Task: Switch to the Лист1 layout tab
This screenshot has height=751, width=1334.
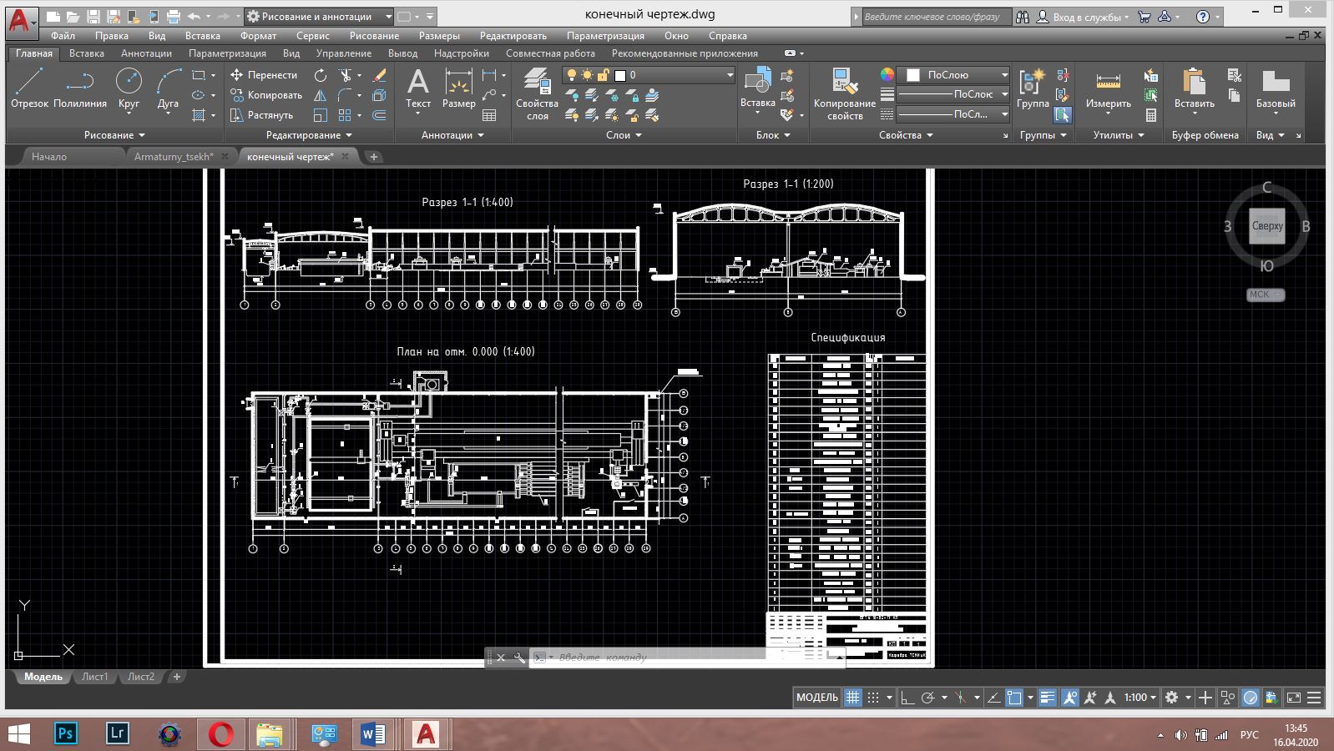Action: [x=94, y=677]
